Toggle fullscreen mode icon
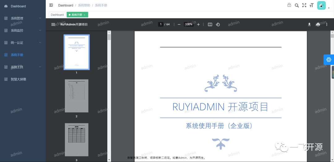The height and width of the screenshot is (162, 334). click(x=304, y=5)
